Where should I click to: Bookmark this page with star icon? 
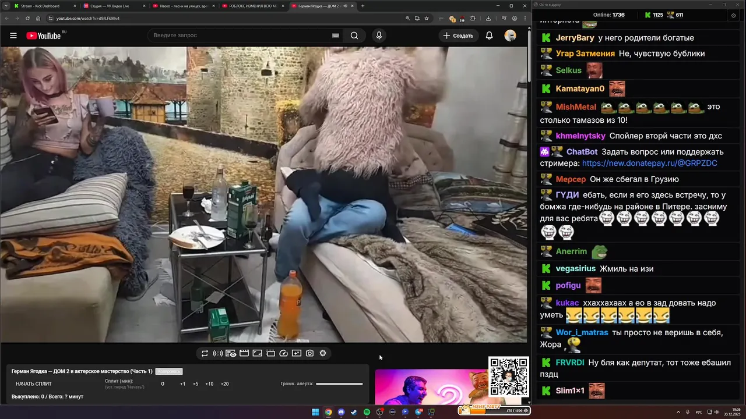coord(427,18)
